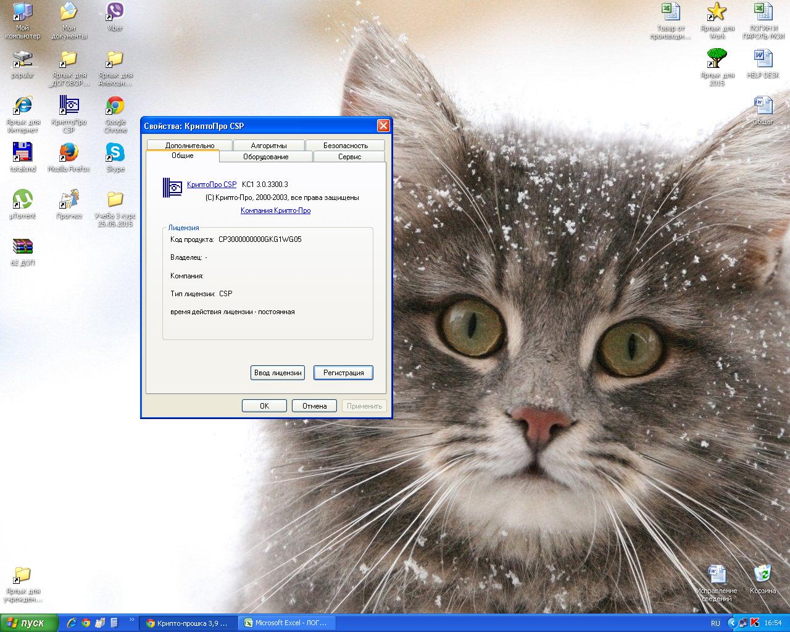
Task: Follow the Компания Крипто-Про link
Action: [275, 210]
